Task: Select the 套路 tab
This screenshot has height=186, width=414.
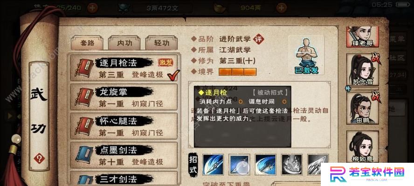Action: click(x=87, y=43)
